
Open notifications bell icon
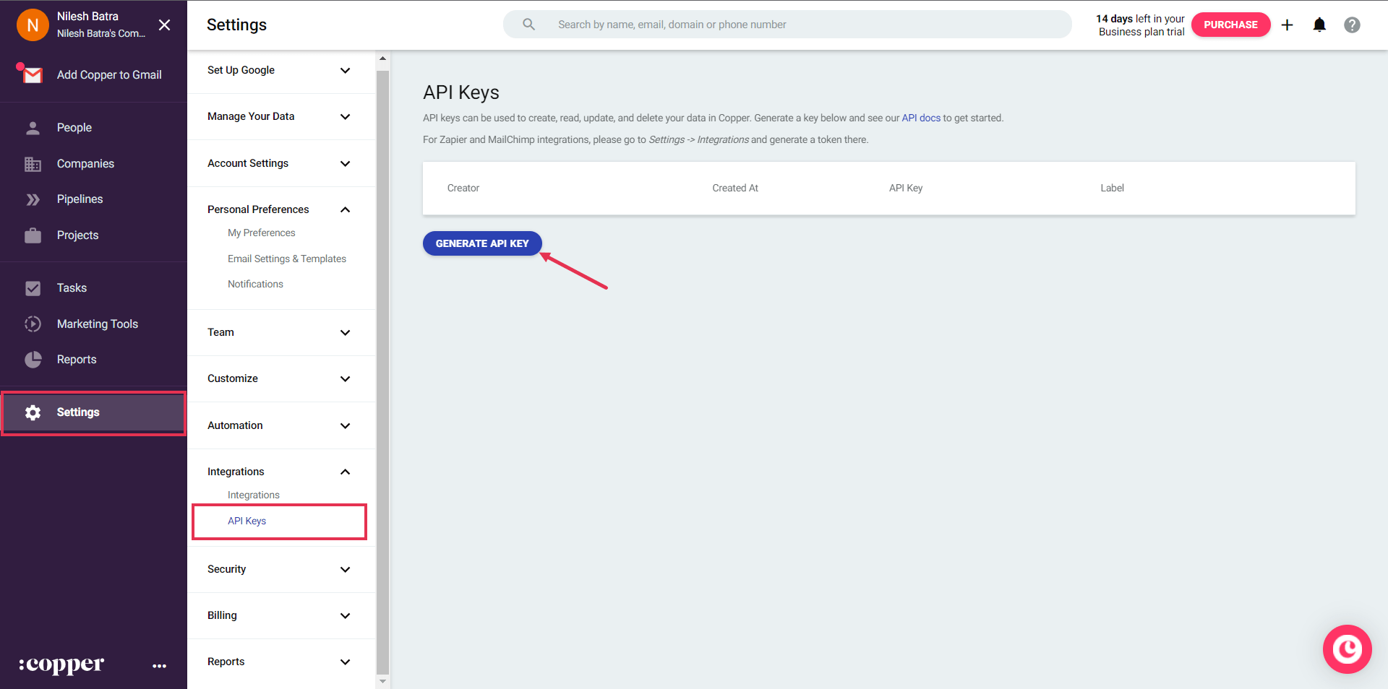click(x=1319, y=25)
